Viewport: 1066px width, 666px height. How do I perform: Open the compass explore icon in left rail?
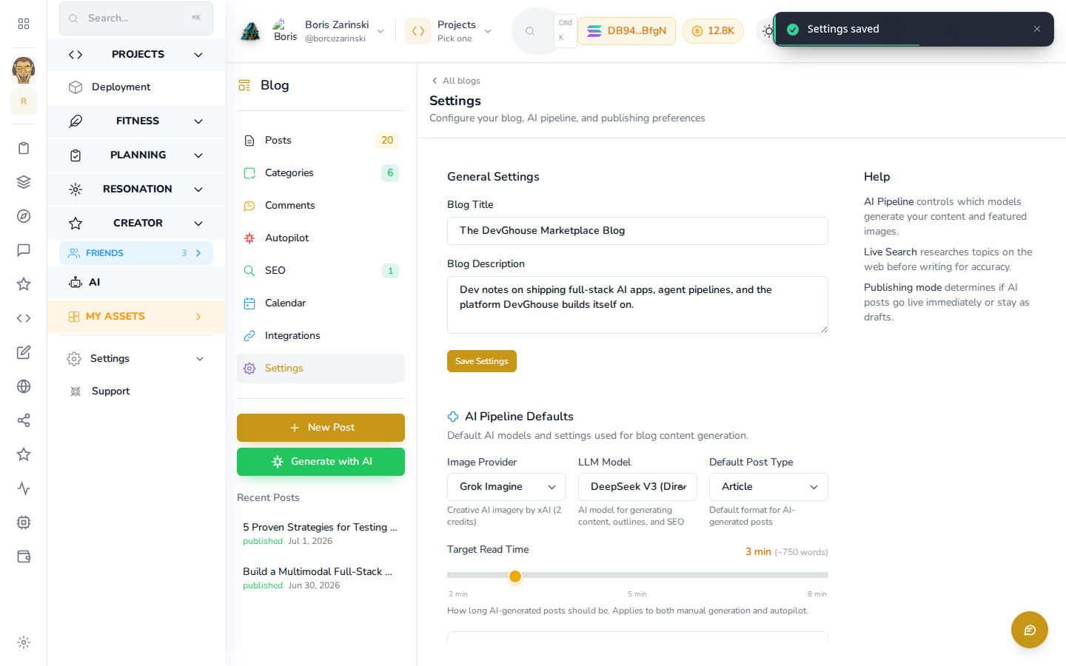pyautogui.click(x=24, y=216)
